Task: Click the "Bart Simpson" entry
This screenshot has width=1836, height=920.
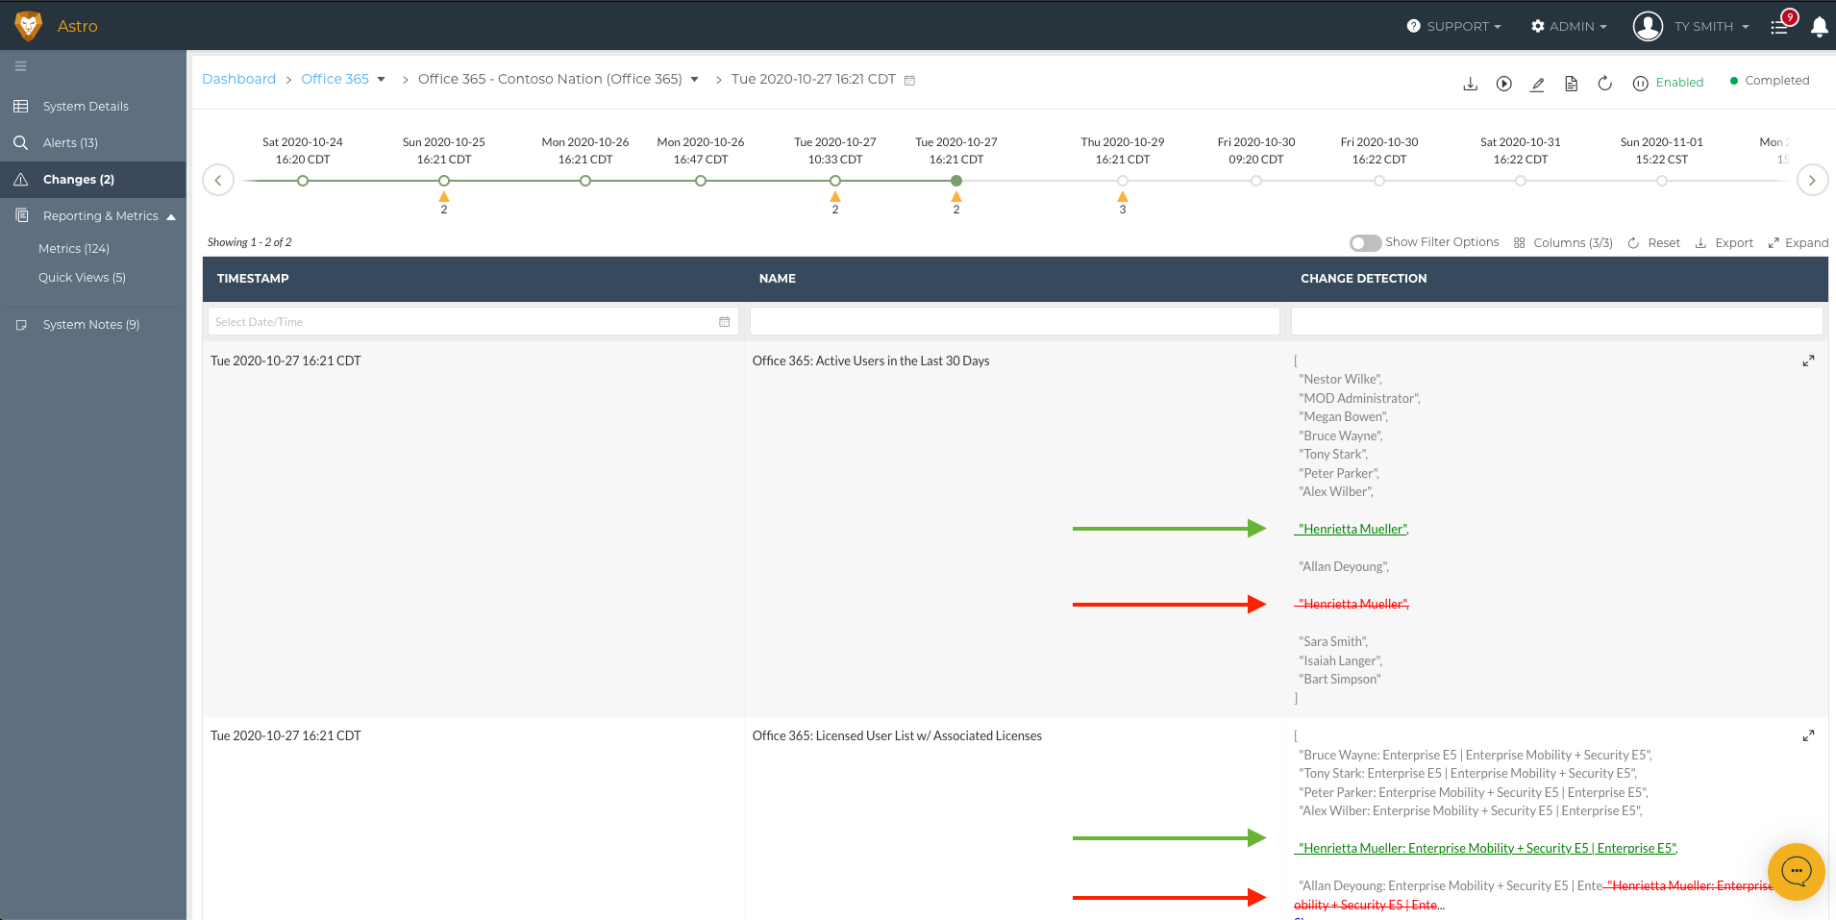Action: point(1340,680)
